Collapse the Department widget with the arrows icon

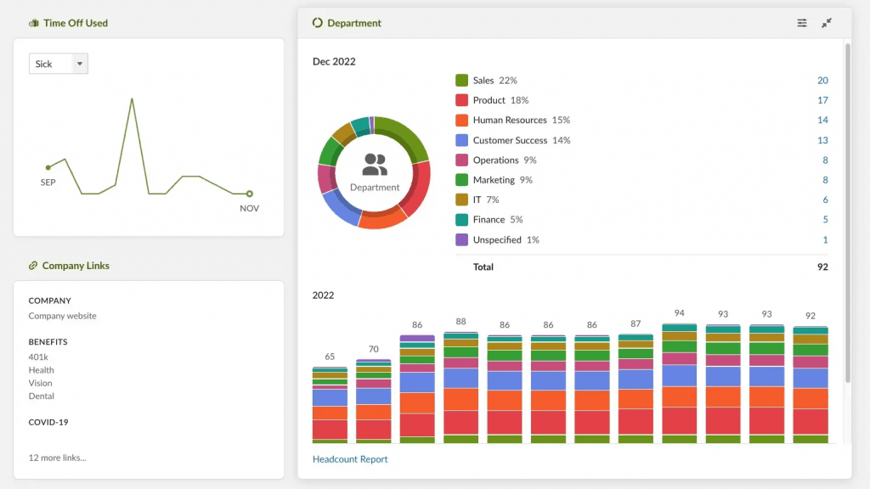click(827, 23)
